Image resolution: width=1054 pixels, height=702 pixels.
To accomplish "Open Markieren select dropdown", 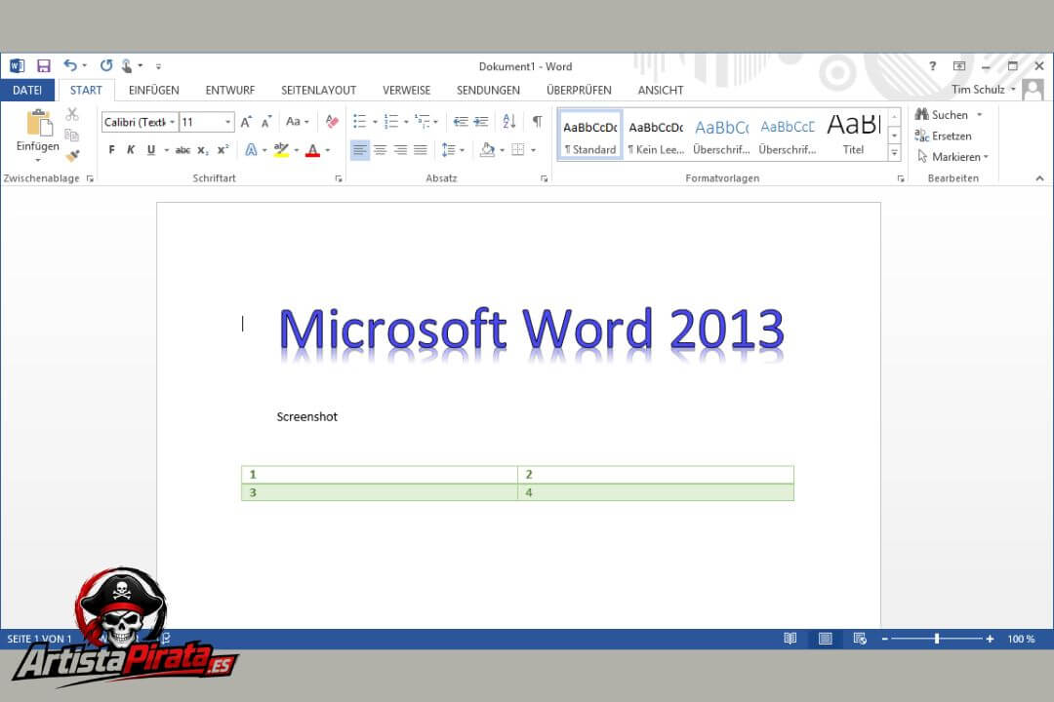I will click(x=953, y=157).
